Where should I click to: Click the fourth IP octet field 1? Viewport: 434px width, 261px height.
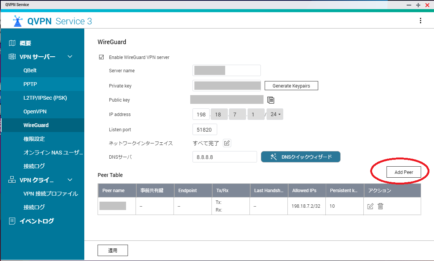click(256, 114)
